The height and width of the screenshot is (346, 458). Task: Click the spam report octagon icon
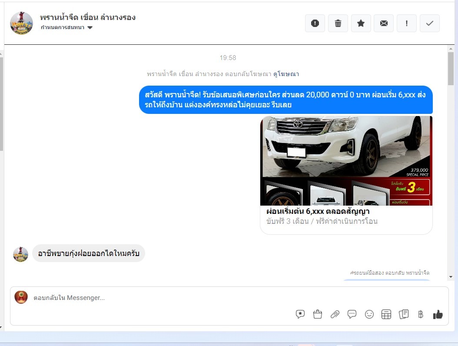click(x=315, y=23)
